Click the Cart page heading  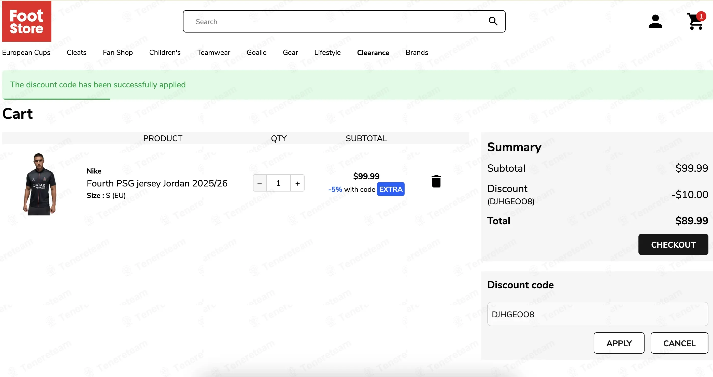point(18,114)
